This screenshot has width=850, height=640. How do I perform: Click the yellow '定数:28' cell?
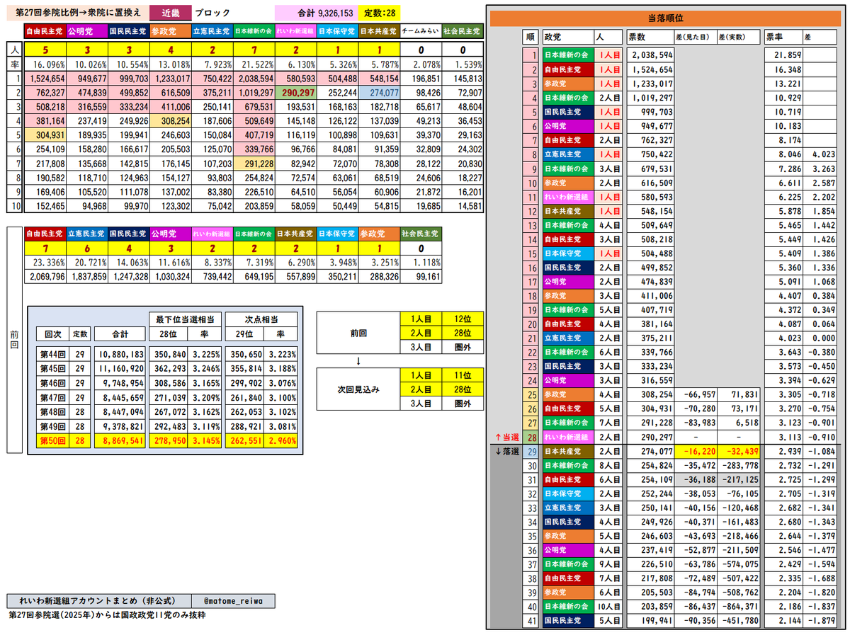(381, 13)
